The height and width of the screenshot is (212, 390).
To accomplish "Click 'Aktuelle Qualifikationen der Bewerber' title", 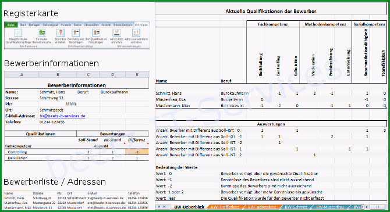I will pyautogui.click(x=271, y=11).
